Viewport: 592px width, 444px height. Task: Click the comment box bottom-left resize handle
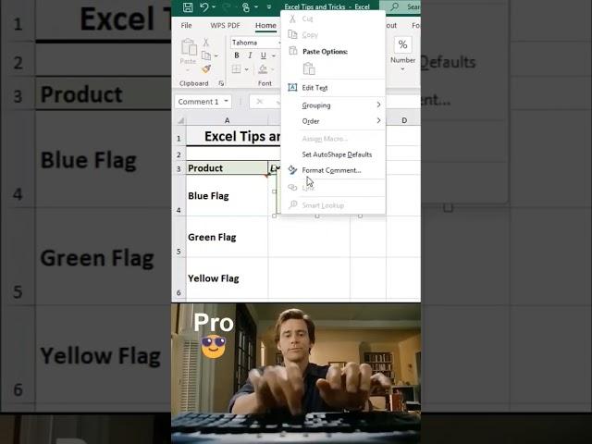(274, 216)
